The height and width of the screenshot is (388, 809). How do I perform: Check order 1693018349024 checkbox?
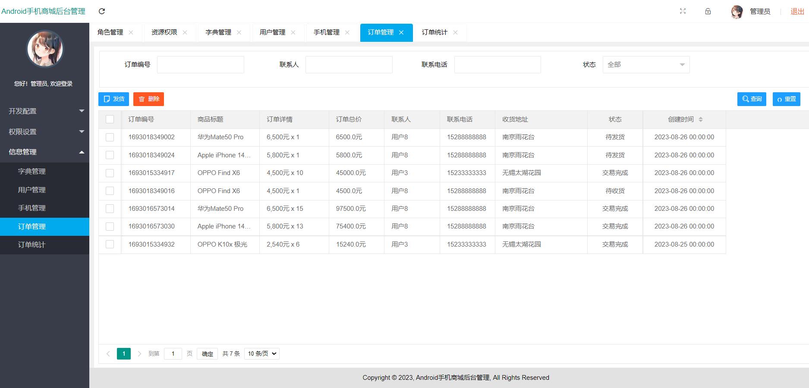pyautogui.click(x=110, y=155)
